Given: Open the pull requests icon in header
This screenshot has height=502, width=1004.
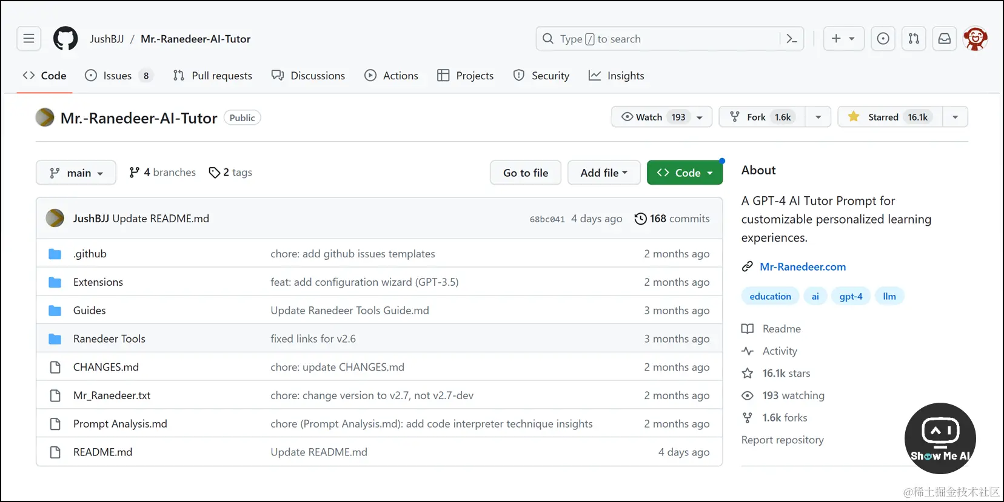Looking at the screenshot, I should click(x=914, y=39).
